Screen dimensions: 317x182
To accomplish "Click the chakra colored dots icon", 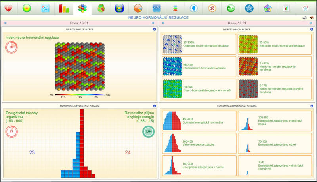I will click(175, 8).
